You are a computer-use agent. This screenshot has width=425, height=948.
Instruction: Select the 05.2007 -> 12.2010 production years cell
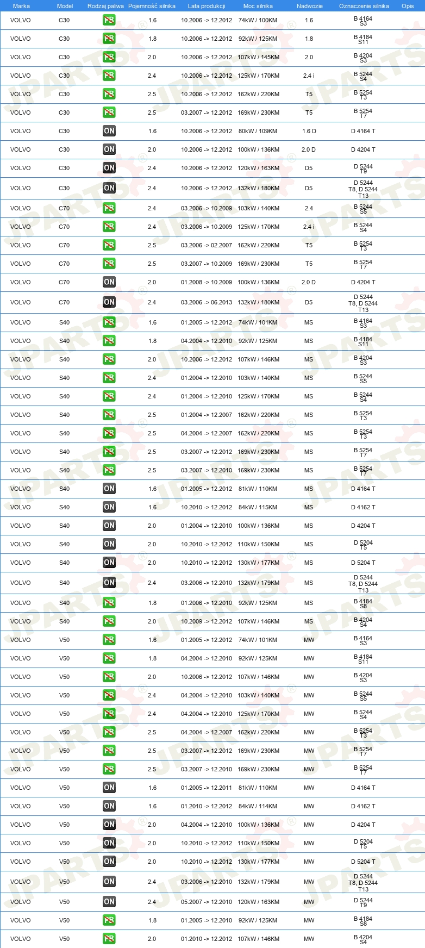207,902
